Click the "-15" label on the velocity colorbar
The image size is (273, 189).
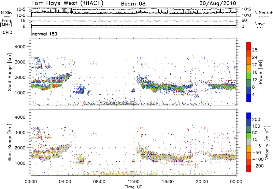(257, 146)
